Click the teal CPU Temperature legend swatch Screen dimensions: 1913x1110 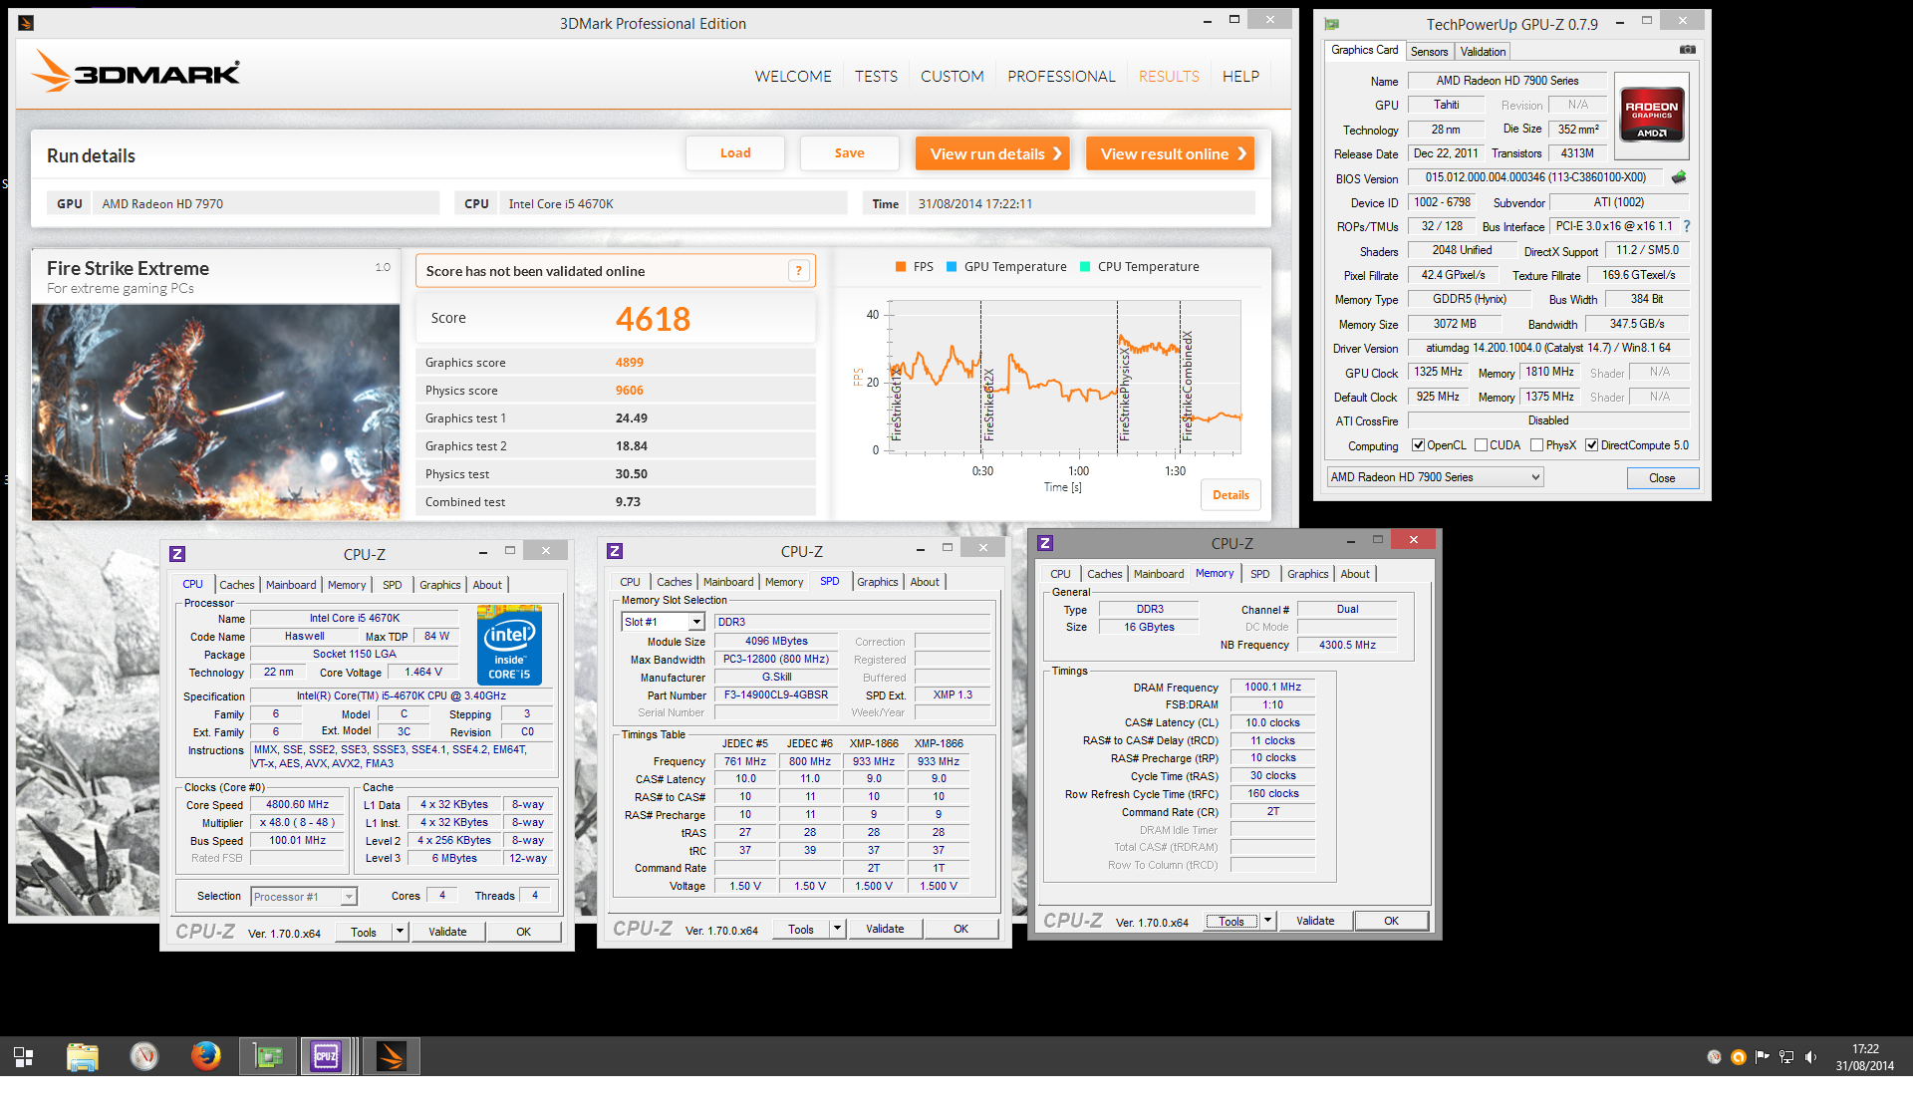[1085, 267]
